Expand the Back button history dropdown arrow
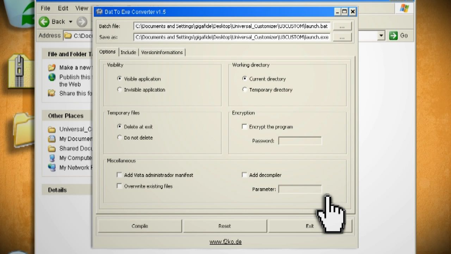Image resolution: width=451 pixels, height=254 pixels. pos(70,22)
